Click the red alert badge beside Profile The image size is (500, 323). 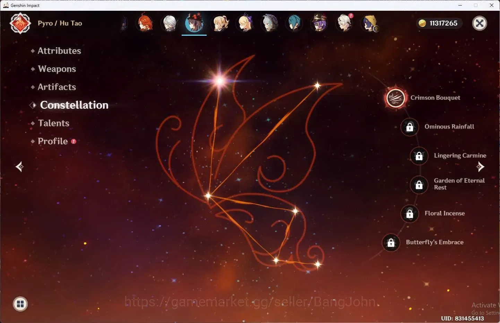coord(74,141)
